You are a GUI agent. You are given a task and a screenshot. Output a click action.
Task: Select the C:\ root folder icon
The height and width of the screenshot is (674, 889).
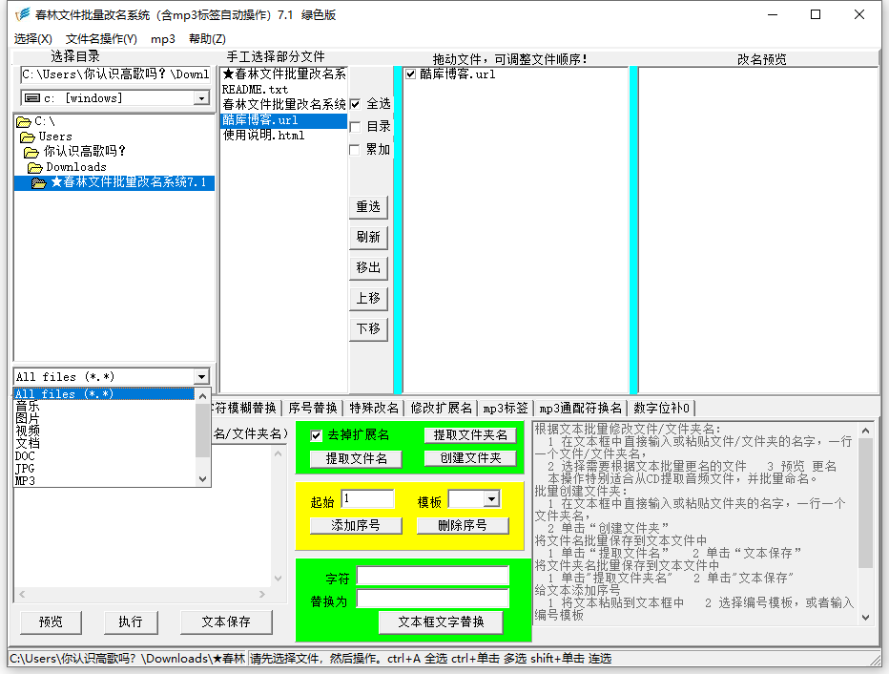click(x=26, y=121)
